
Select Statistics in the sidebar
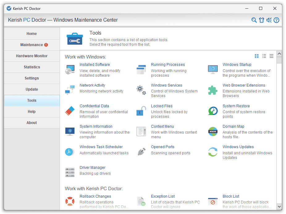(32, 67)
